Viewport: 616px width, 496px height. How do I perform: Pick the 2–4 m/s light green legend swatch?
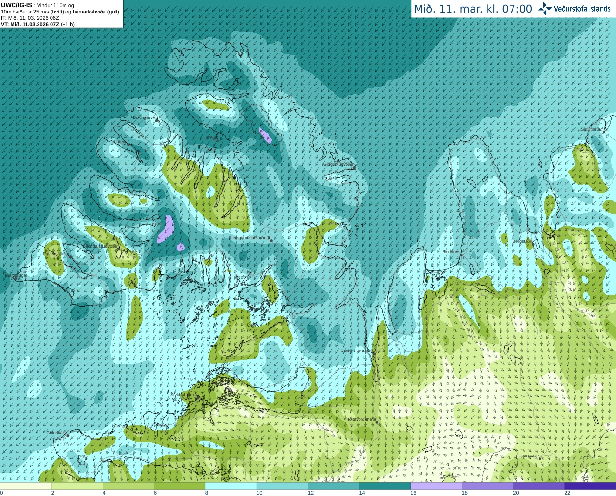pyautogui.click(x=77, y=486)
